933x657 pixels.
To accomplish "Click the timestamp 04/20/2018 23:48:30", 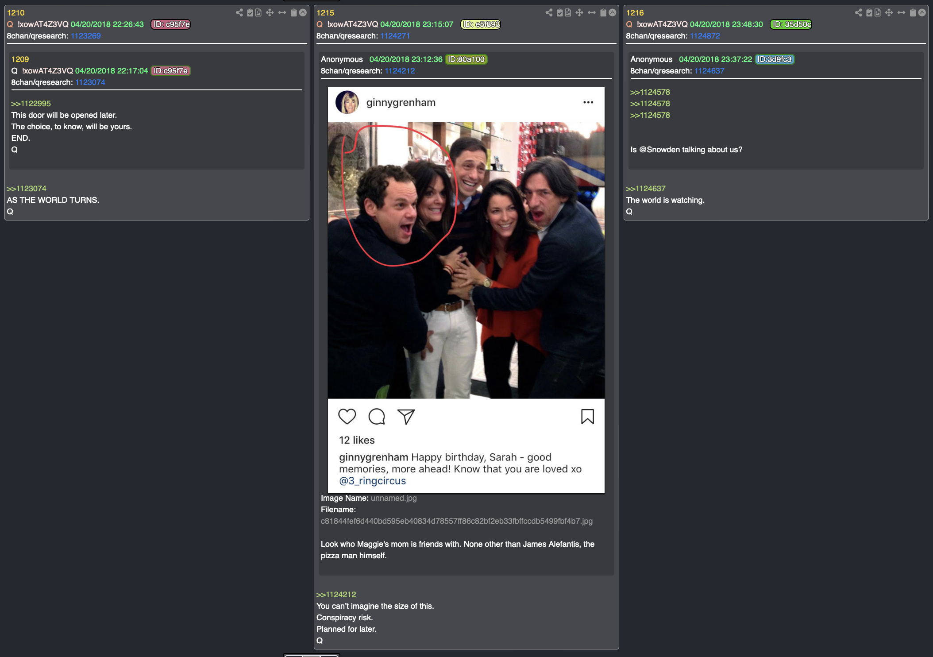I will point(726,24).
